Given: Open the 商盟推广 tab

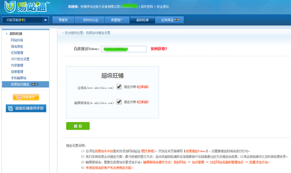Looking at the screenshot, I should [117, 20].
